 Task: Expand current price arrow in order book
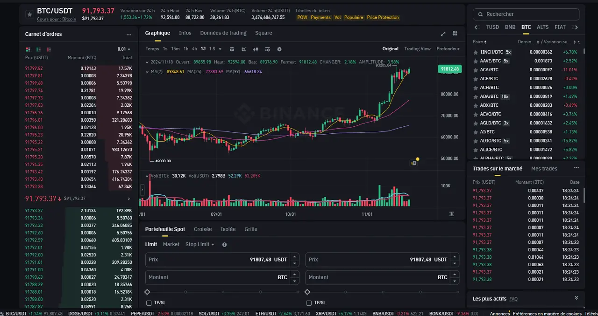[x=129, y=199]
